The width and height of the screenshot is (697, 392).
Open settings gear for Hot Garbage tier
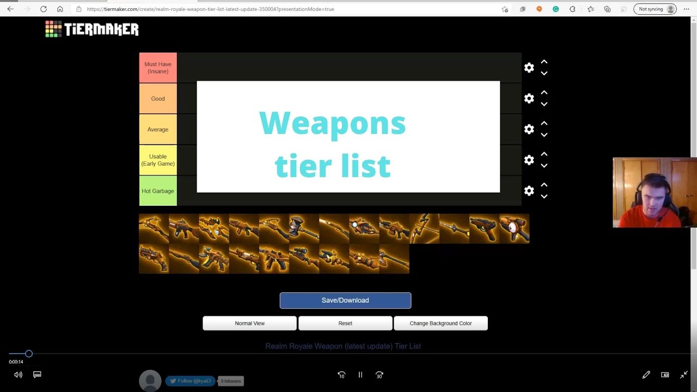529,191
